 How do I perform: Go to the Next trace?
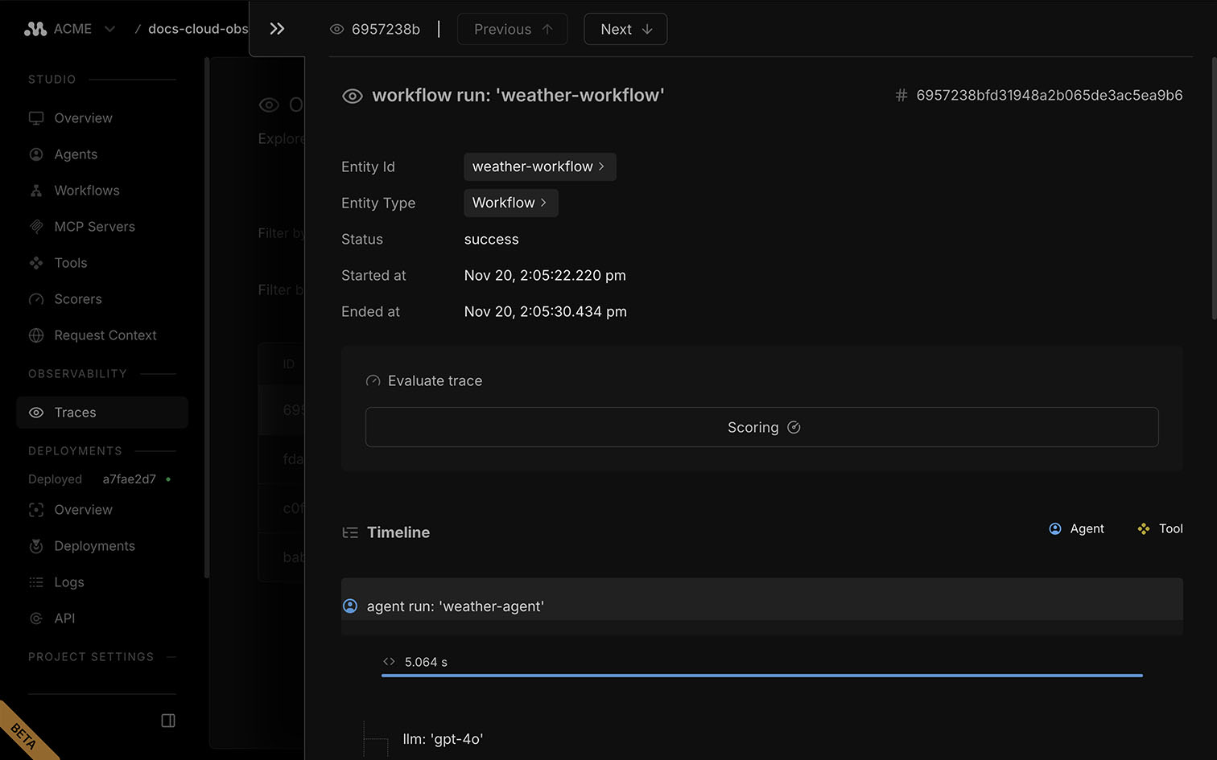[625, 30]
